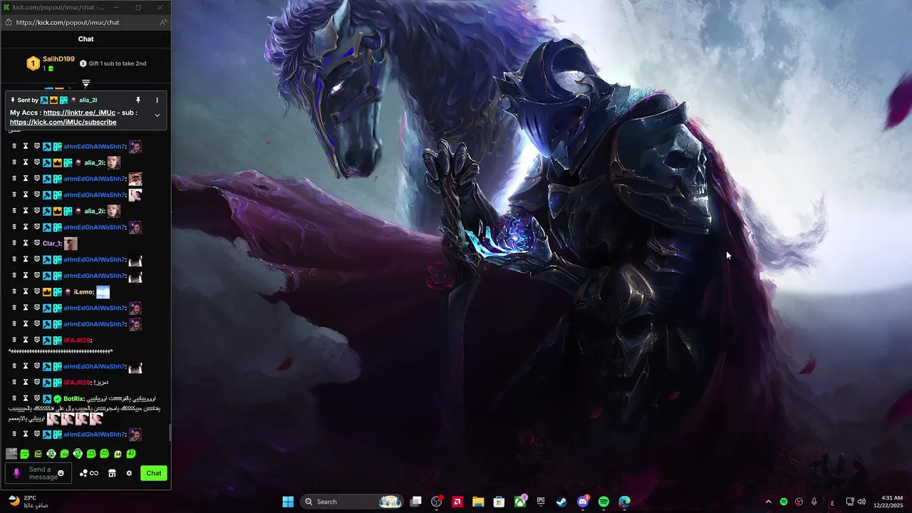Open the shop storefront icon beside chat settings
The image size is (912, 513).
[x=112, y=473]
